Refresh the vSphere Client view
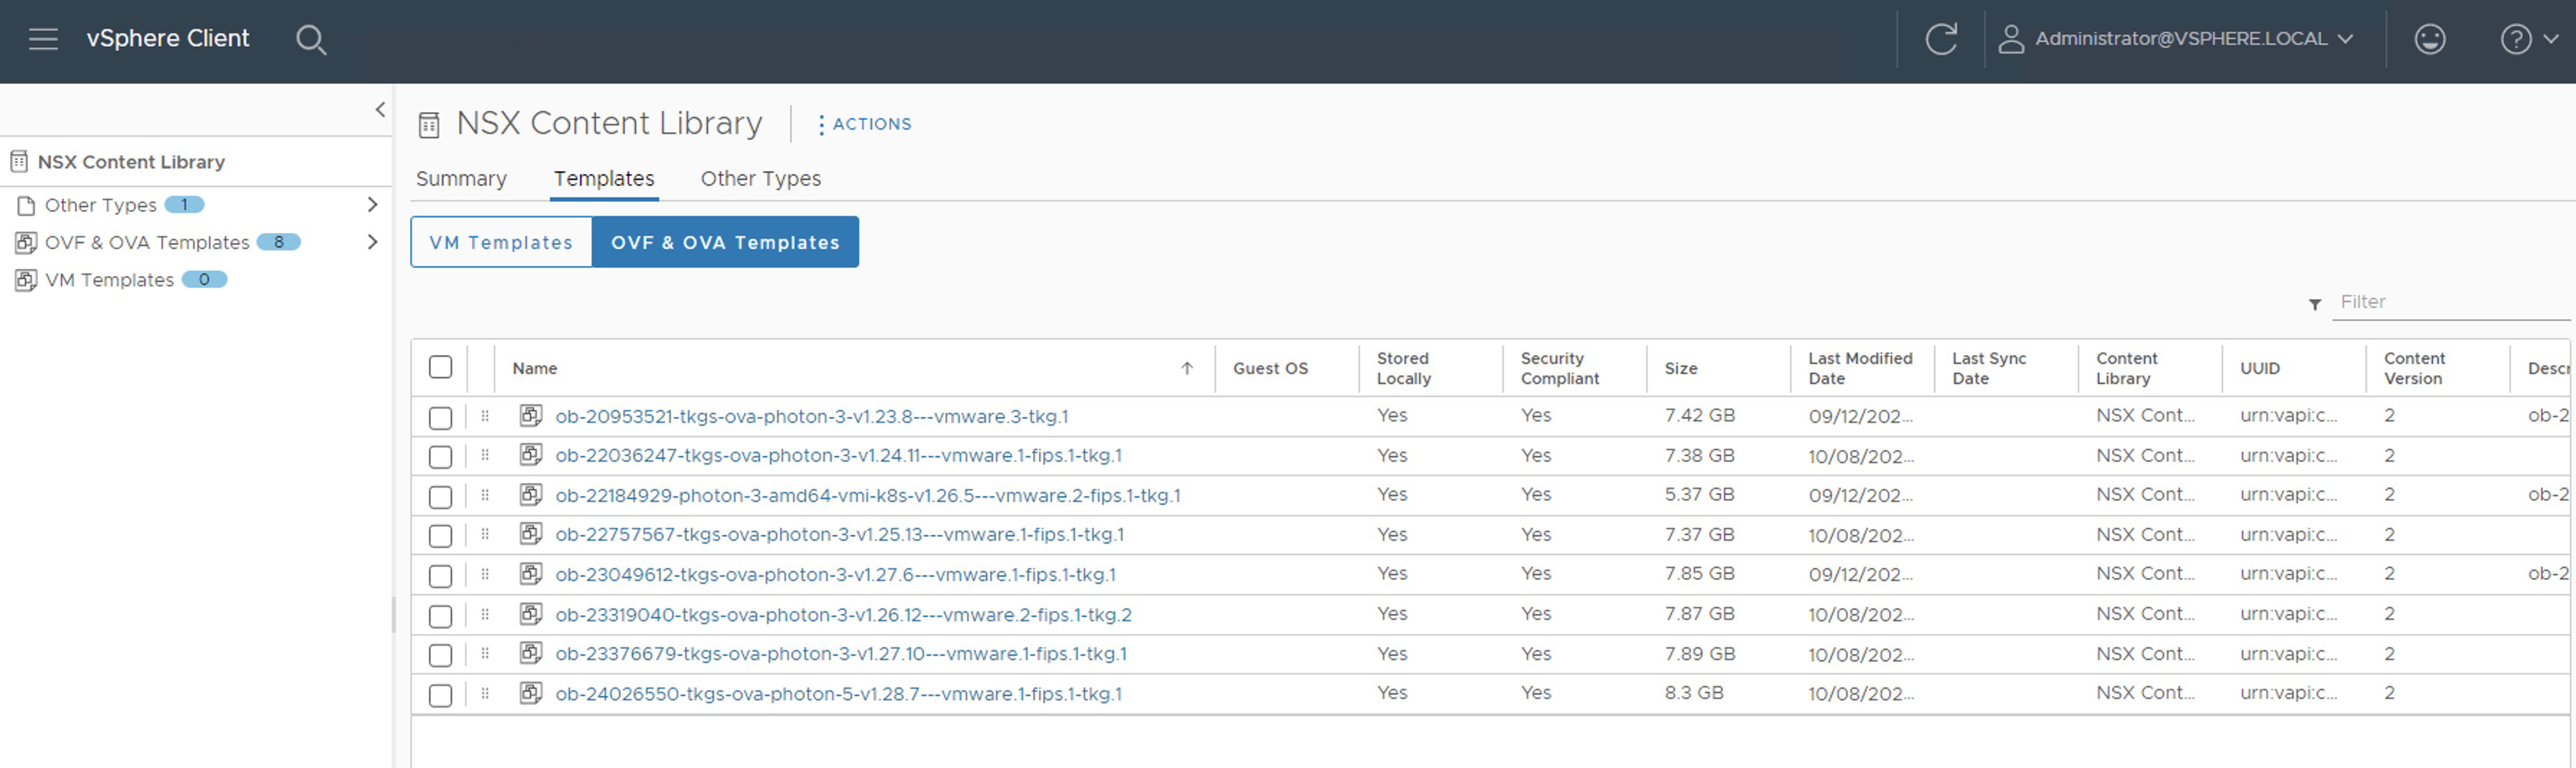Image resolution: width=2576 pixels, height=768 pixels. click(x=1940, y=39)
